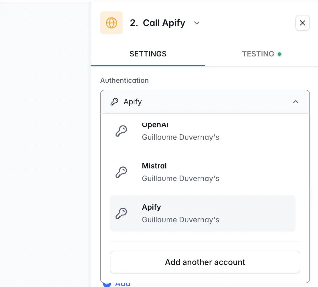Collapse the Apify authentication dropdown
The height and width of the screenshot is (287, 318).
click(x=205, y=102)
